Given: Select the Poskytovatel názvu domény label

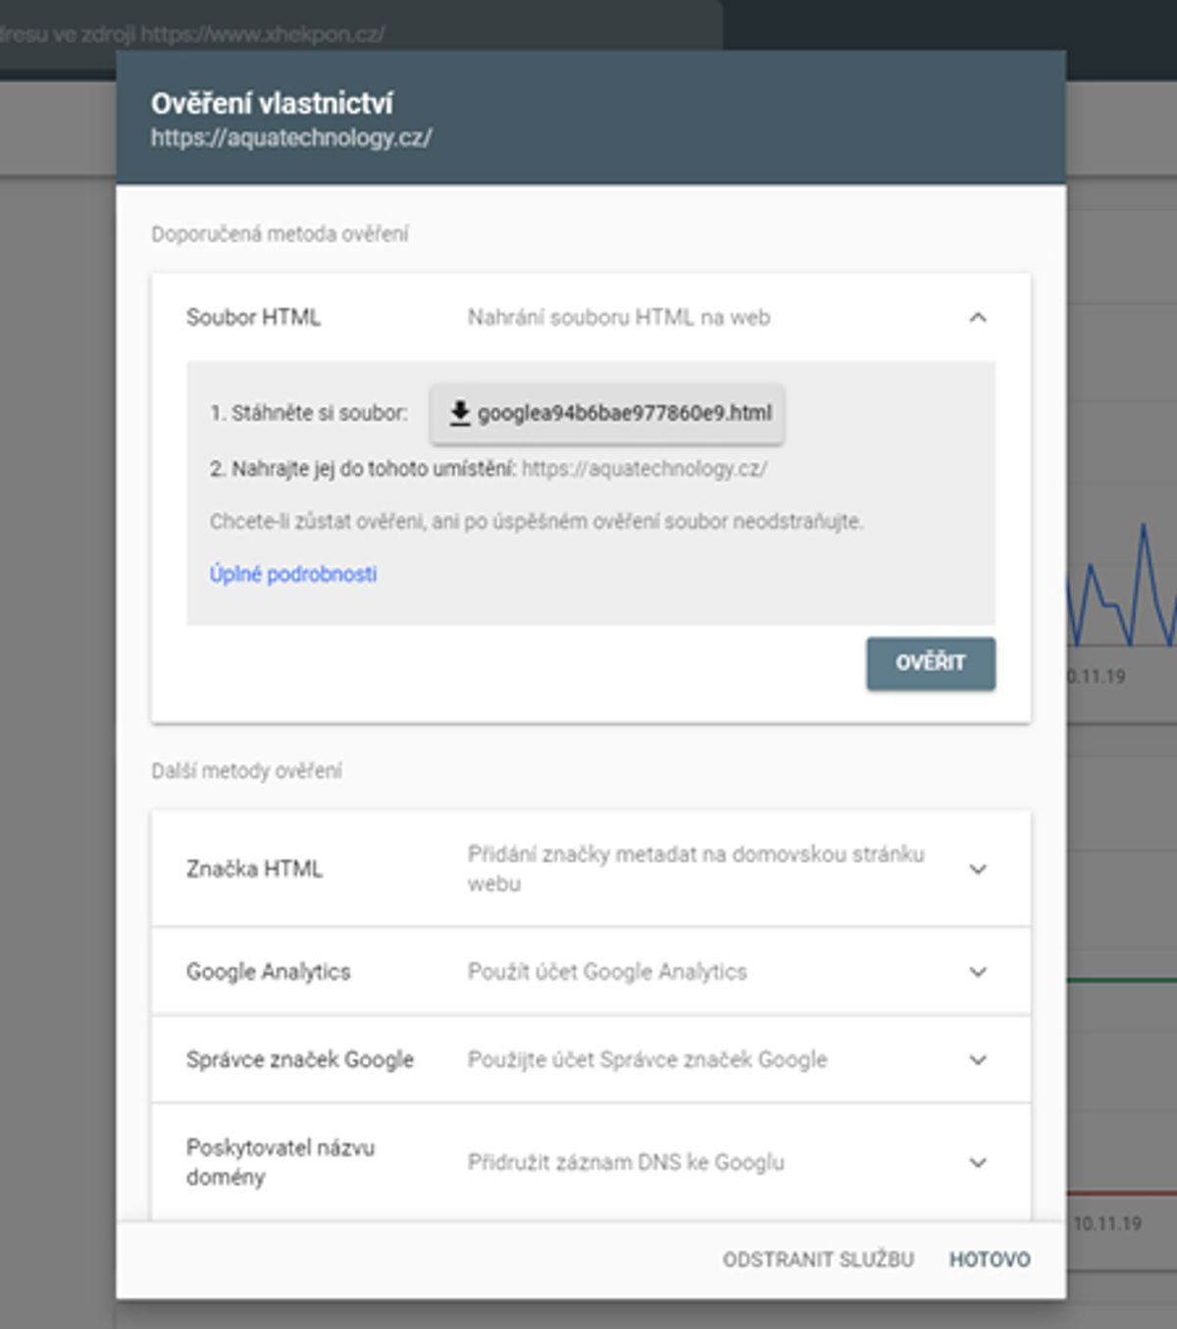Looking at the screenshot, I should [x=281, y=1162].
